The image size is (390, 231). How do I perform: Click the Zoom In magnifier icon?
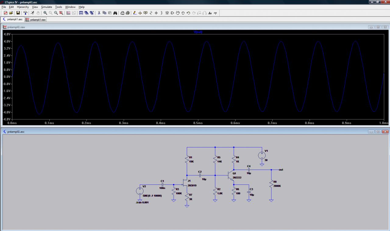(x=45, y=13)
